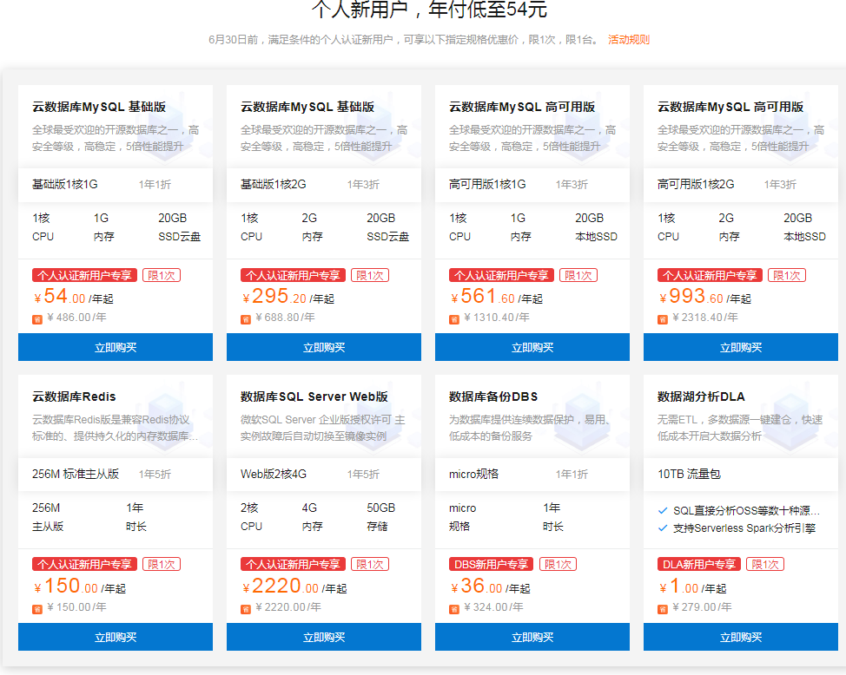This screenshot has height=675, width=846.
Task: Click the 限1次 tag on DBS card
Action: coord(558,564)
